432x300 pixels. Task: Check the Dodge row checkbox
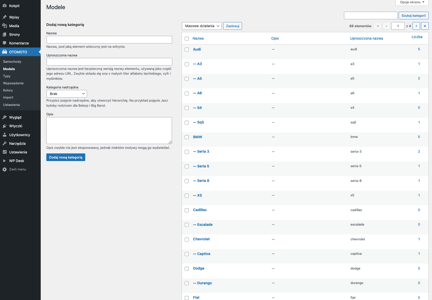click(187, 269)
